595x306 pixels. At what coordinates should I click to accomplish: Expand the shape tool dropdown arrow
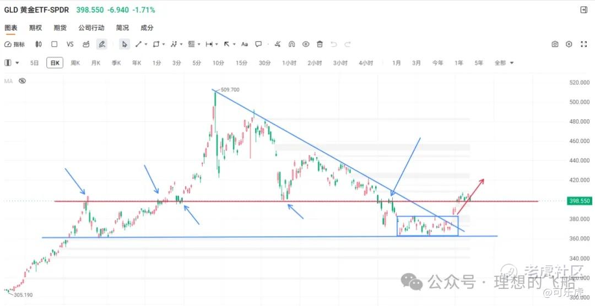(x=164, y=45)
